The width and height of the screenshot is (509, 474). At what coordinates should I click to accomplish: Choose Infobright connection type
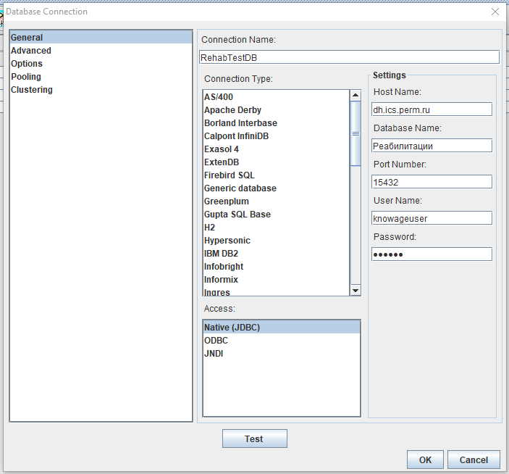277,267
